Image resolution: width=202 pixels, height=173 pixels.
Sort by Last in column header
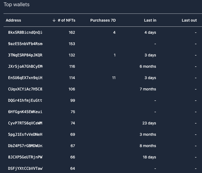[x=150, y=20]
